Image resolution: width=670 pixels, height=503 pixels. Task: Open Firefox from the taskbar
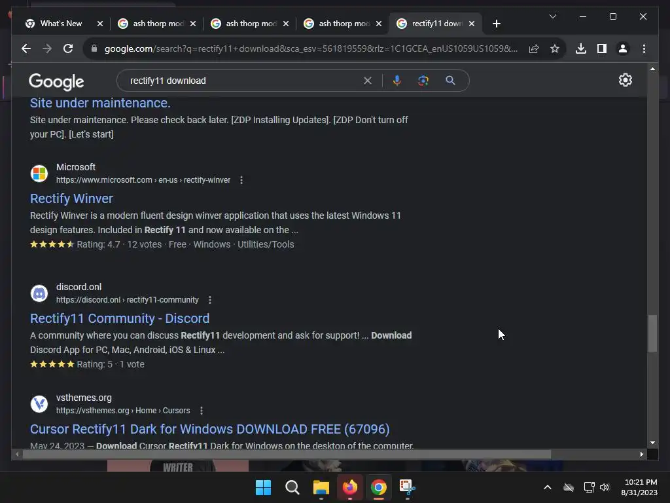[350, 487]
